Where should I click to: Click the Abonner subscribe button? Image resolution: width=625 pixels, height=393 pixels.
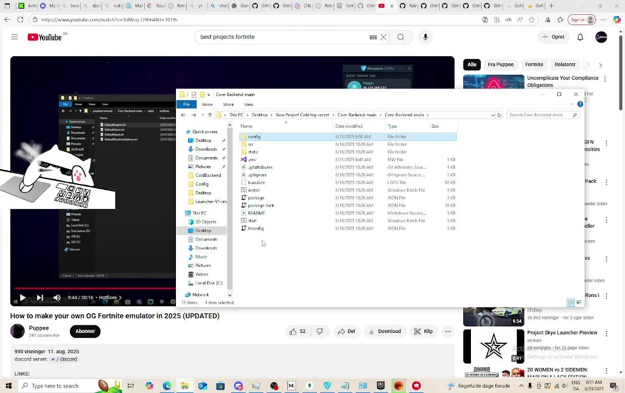click(x=85, y=331)
